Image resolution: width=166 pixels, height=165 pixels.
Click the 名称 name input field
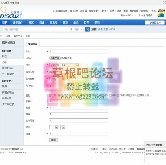[78, 52]
